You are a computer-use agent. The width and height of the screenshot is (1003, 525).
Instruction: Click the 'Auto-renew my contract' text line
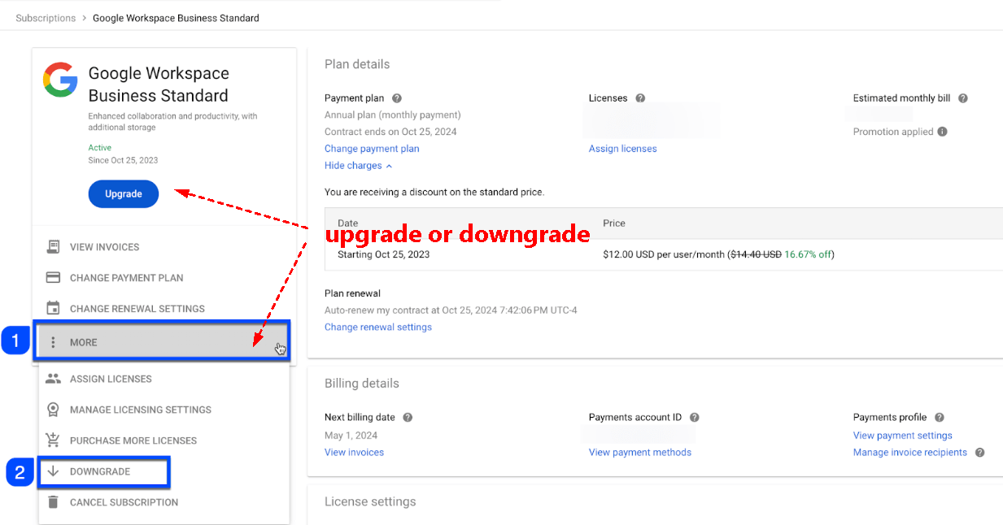(x=451, y=310)
